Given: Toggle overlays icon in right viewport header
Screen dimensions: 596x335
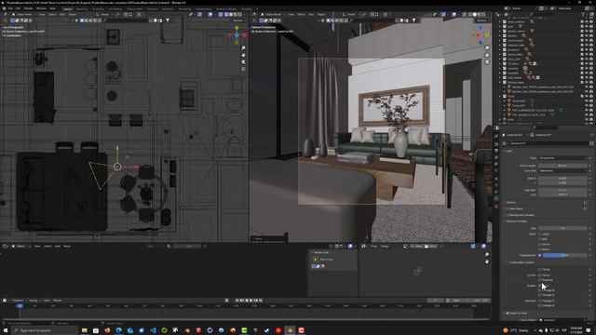Looking at the screenshot, I should (454, 15).
